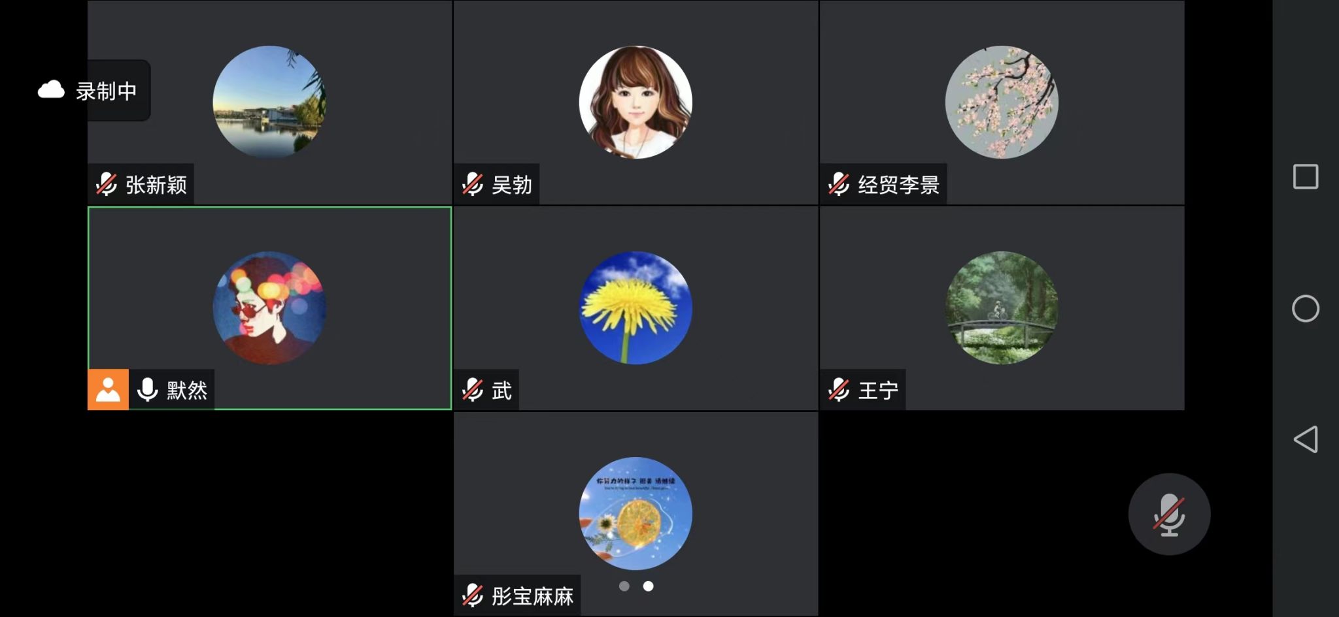Select the dandelion avatar of 武
1339x617 pixels.
click(x=636, y=308)
